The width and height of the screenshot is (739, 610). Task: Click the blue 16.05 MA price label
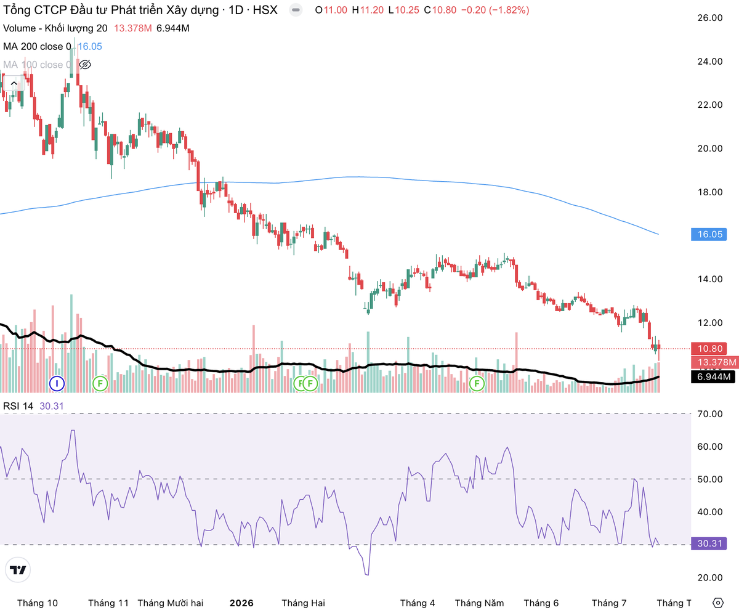[710, 235]
